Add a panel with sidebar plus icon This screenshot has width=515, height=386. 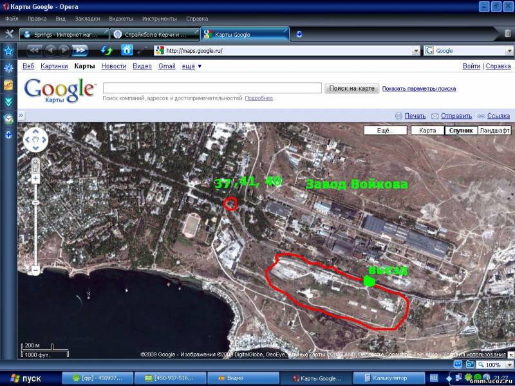[8, 134]
